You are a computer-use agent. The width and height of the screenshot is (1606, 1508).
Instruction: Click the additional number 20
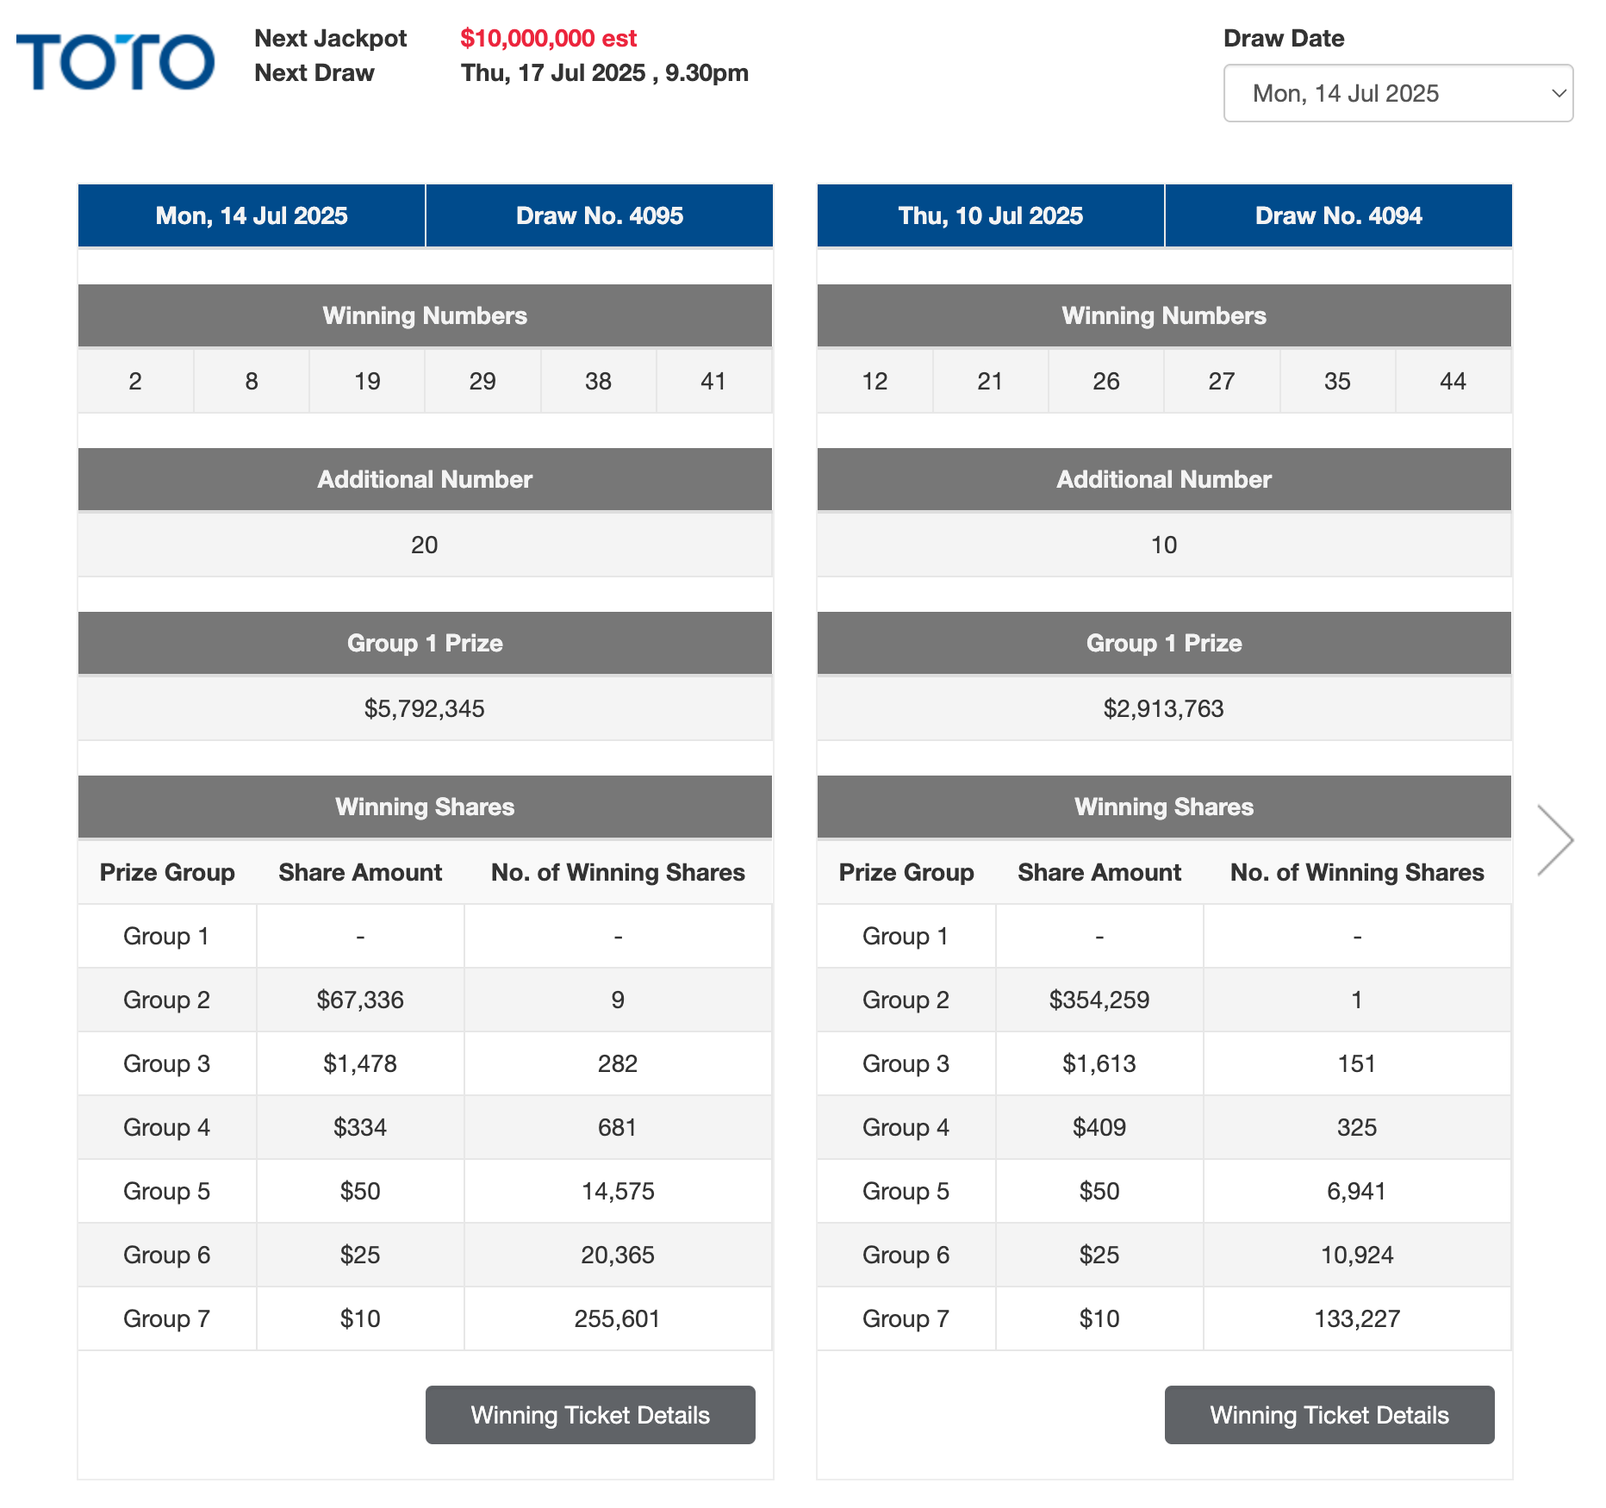click(x=425, y=545)
